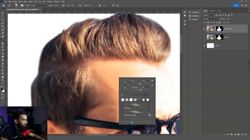Select the Eraser tool
The width and height of the screenshot is (250, 140).
(x=3, y=50)
